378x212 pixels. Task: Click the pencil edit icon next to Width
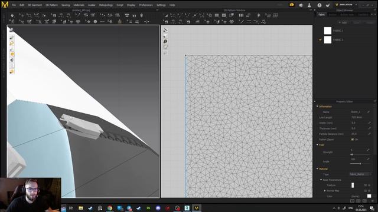[369, 123]
